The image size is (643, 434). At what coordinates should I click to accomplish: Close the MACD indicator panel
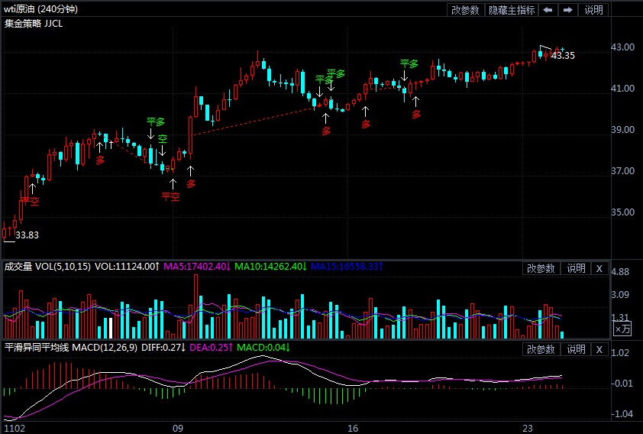point(599,349)
